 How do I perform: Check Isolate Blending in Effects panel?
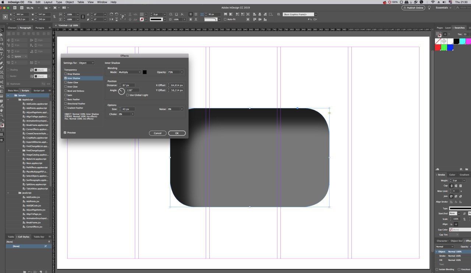(437, 269)
